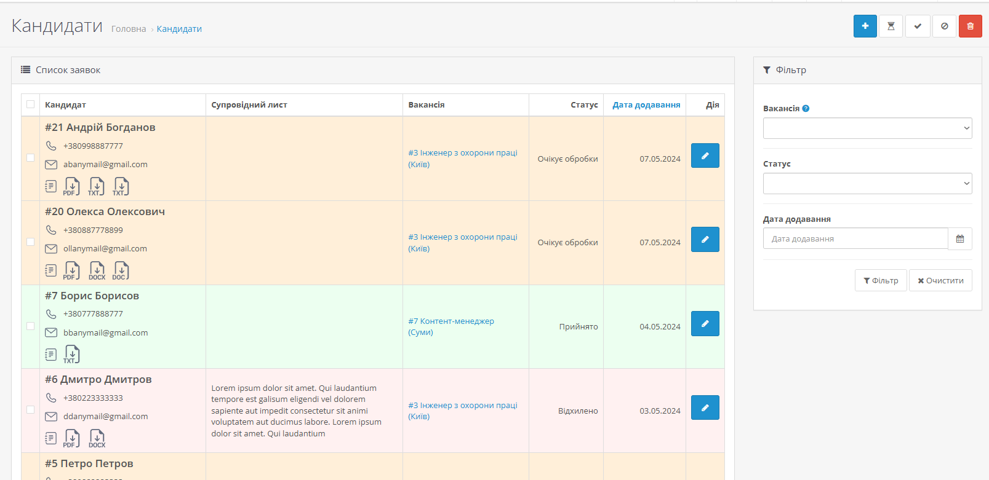Click the phone icon beside +380998887777
This screenshot has width=989, height=480.
click(51, 146)
